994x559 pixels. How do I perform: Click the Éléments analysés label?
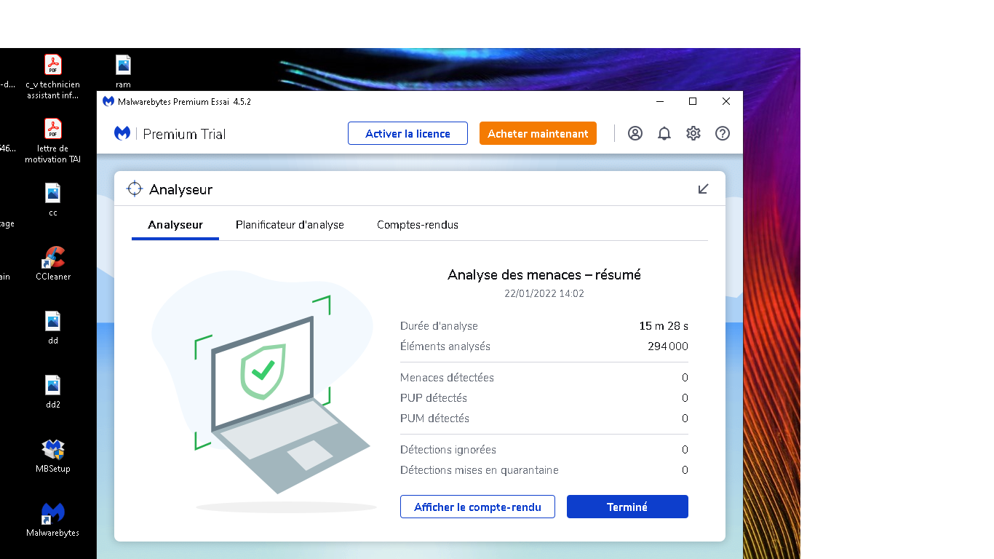click(445, 346)
